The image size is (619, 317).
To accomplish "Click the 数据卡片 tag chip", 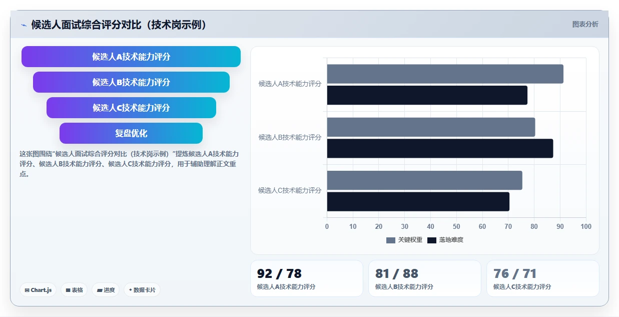I will 142,290.
